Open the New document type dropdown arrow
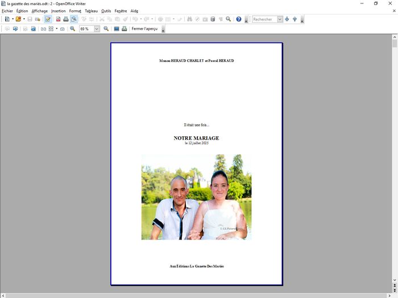 pyautogui.click(x=13, y=19)
